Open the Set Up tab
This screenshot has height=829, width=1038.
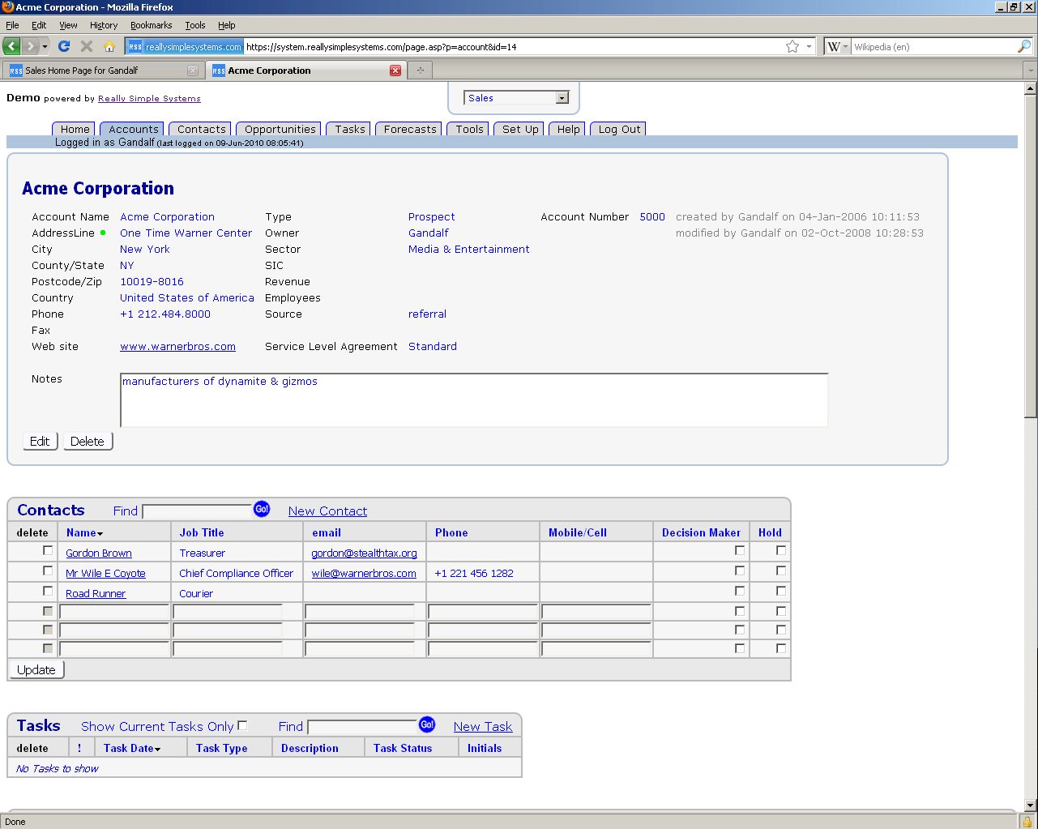point(520,129)
